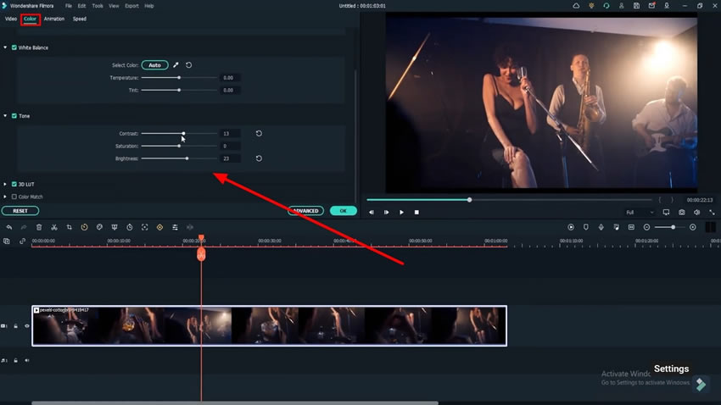Collapse the White Balance section
The width and height of the screenshot is (721, 405).
tap(5, 47)
